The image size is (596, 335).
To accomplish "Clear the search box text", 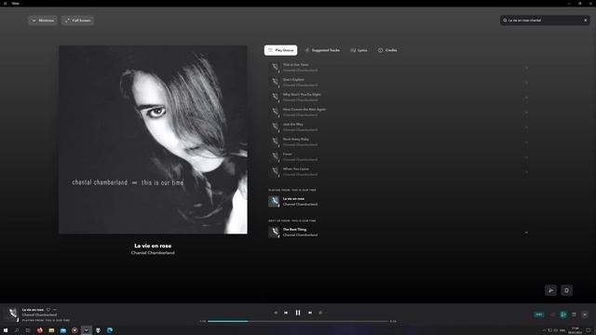I will click(x=586, y=20).
